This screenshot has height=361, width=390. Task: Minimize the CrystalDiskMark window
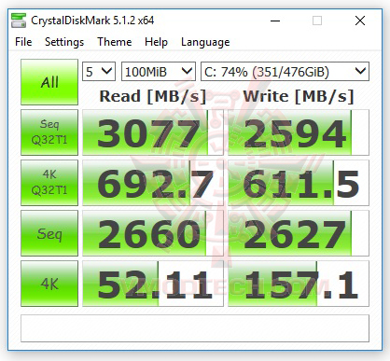pos(275,21)
